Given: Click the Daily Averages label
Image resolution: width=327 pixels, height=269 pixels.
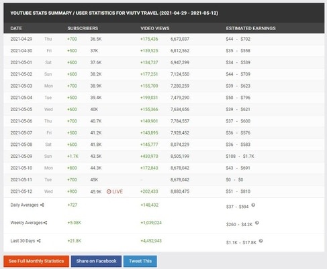Looking at the screenshot, I should click(24, 205).
